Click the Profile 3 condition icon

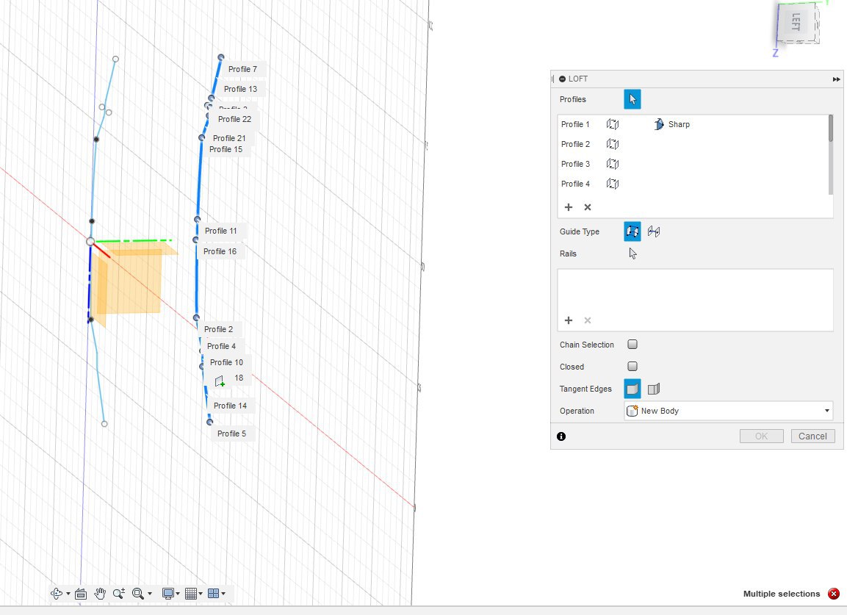[613, 164]
